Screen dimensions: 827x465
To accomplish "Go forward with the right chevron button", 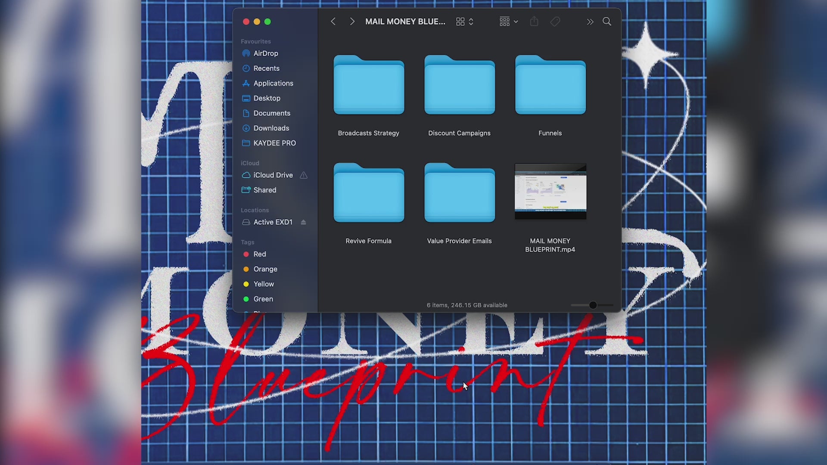I will (x=352, y=22).
